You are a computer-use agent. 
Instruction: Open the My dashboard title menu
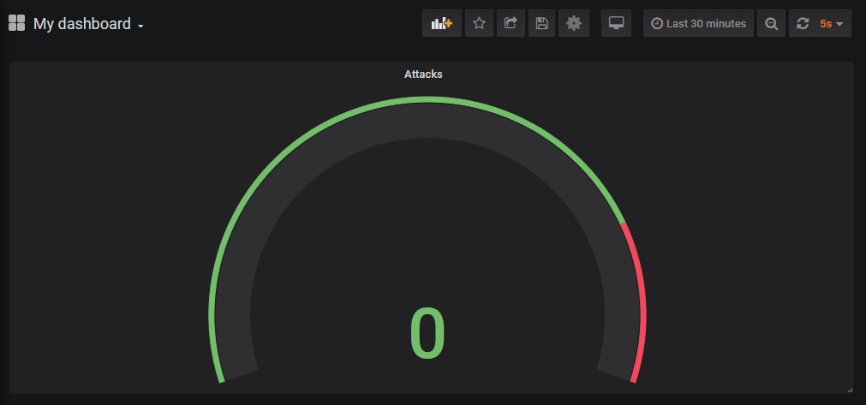81,24
